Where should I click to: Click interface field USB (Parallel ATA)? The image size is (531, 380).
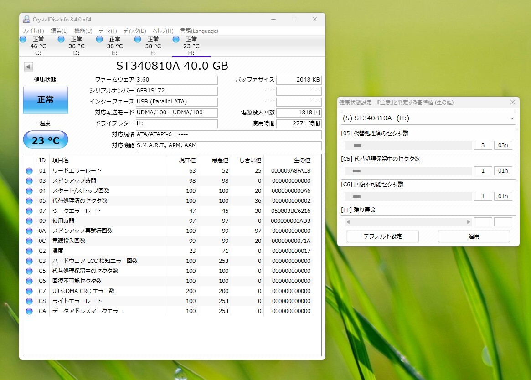click(177, 102)
